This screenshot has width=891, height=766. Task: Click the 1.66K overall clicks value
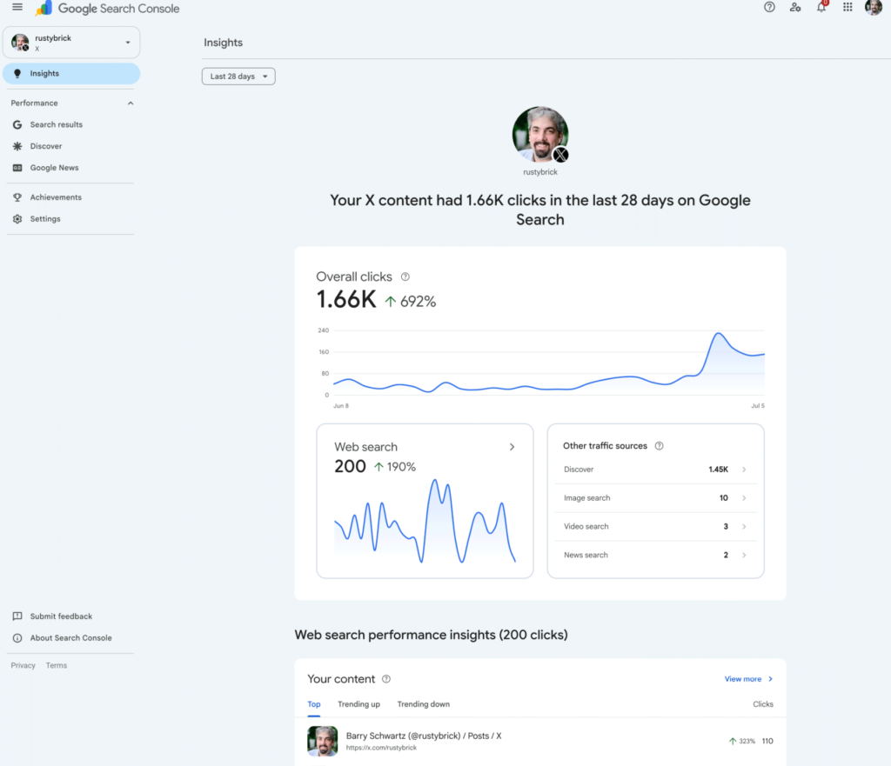[x=346, y=300]
